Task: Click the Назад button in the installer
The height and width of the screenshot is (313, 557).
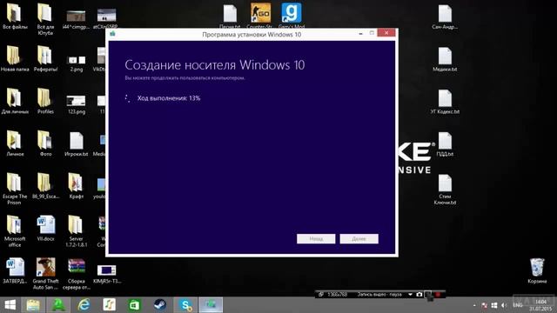Action: click(x=316, y=239)
